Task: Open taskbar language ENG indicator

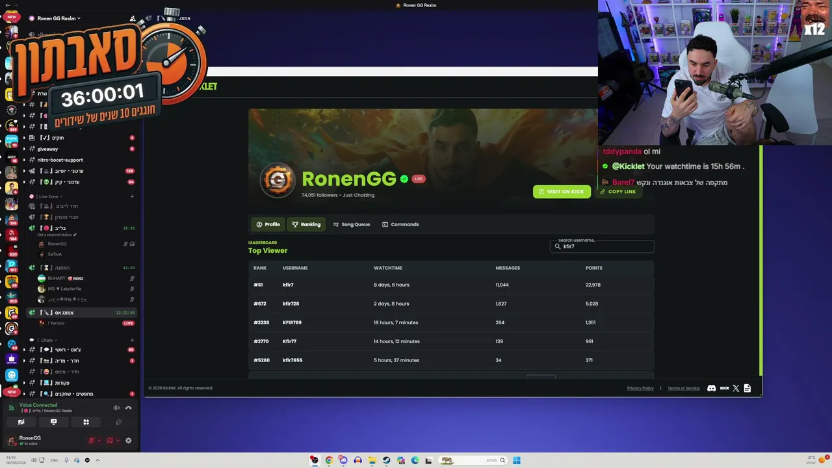Action: pyautogui.click(x=54, y=460)
